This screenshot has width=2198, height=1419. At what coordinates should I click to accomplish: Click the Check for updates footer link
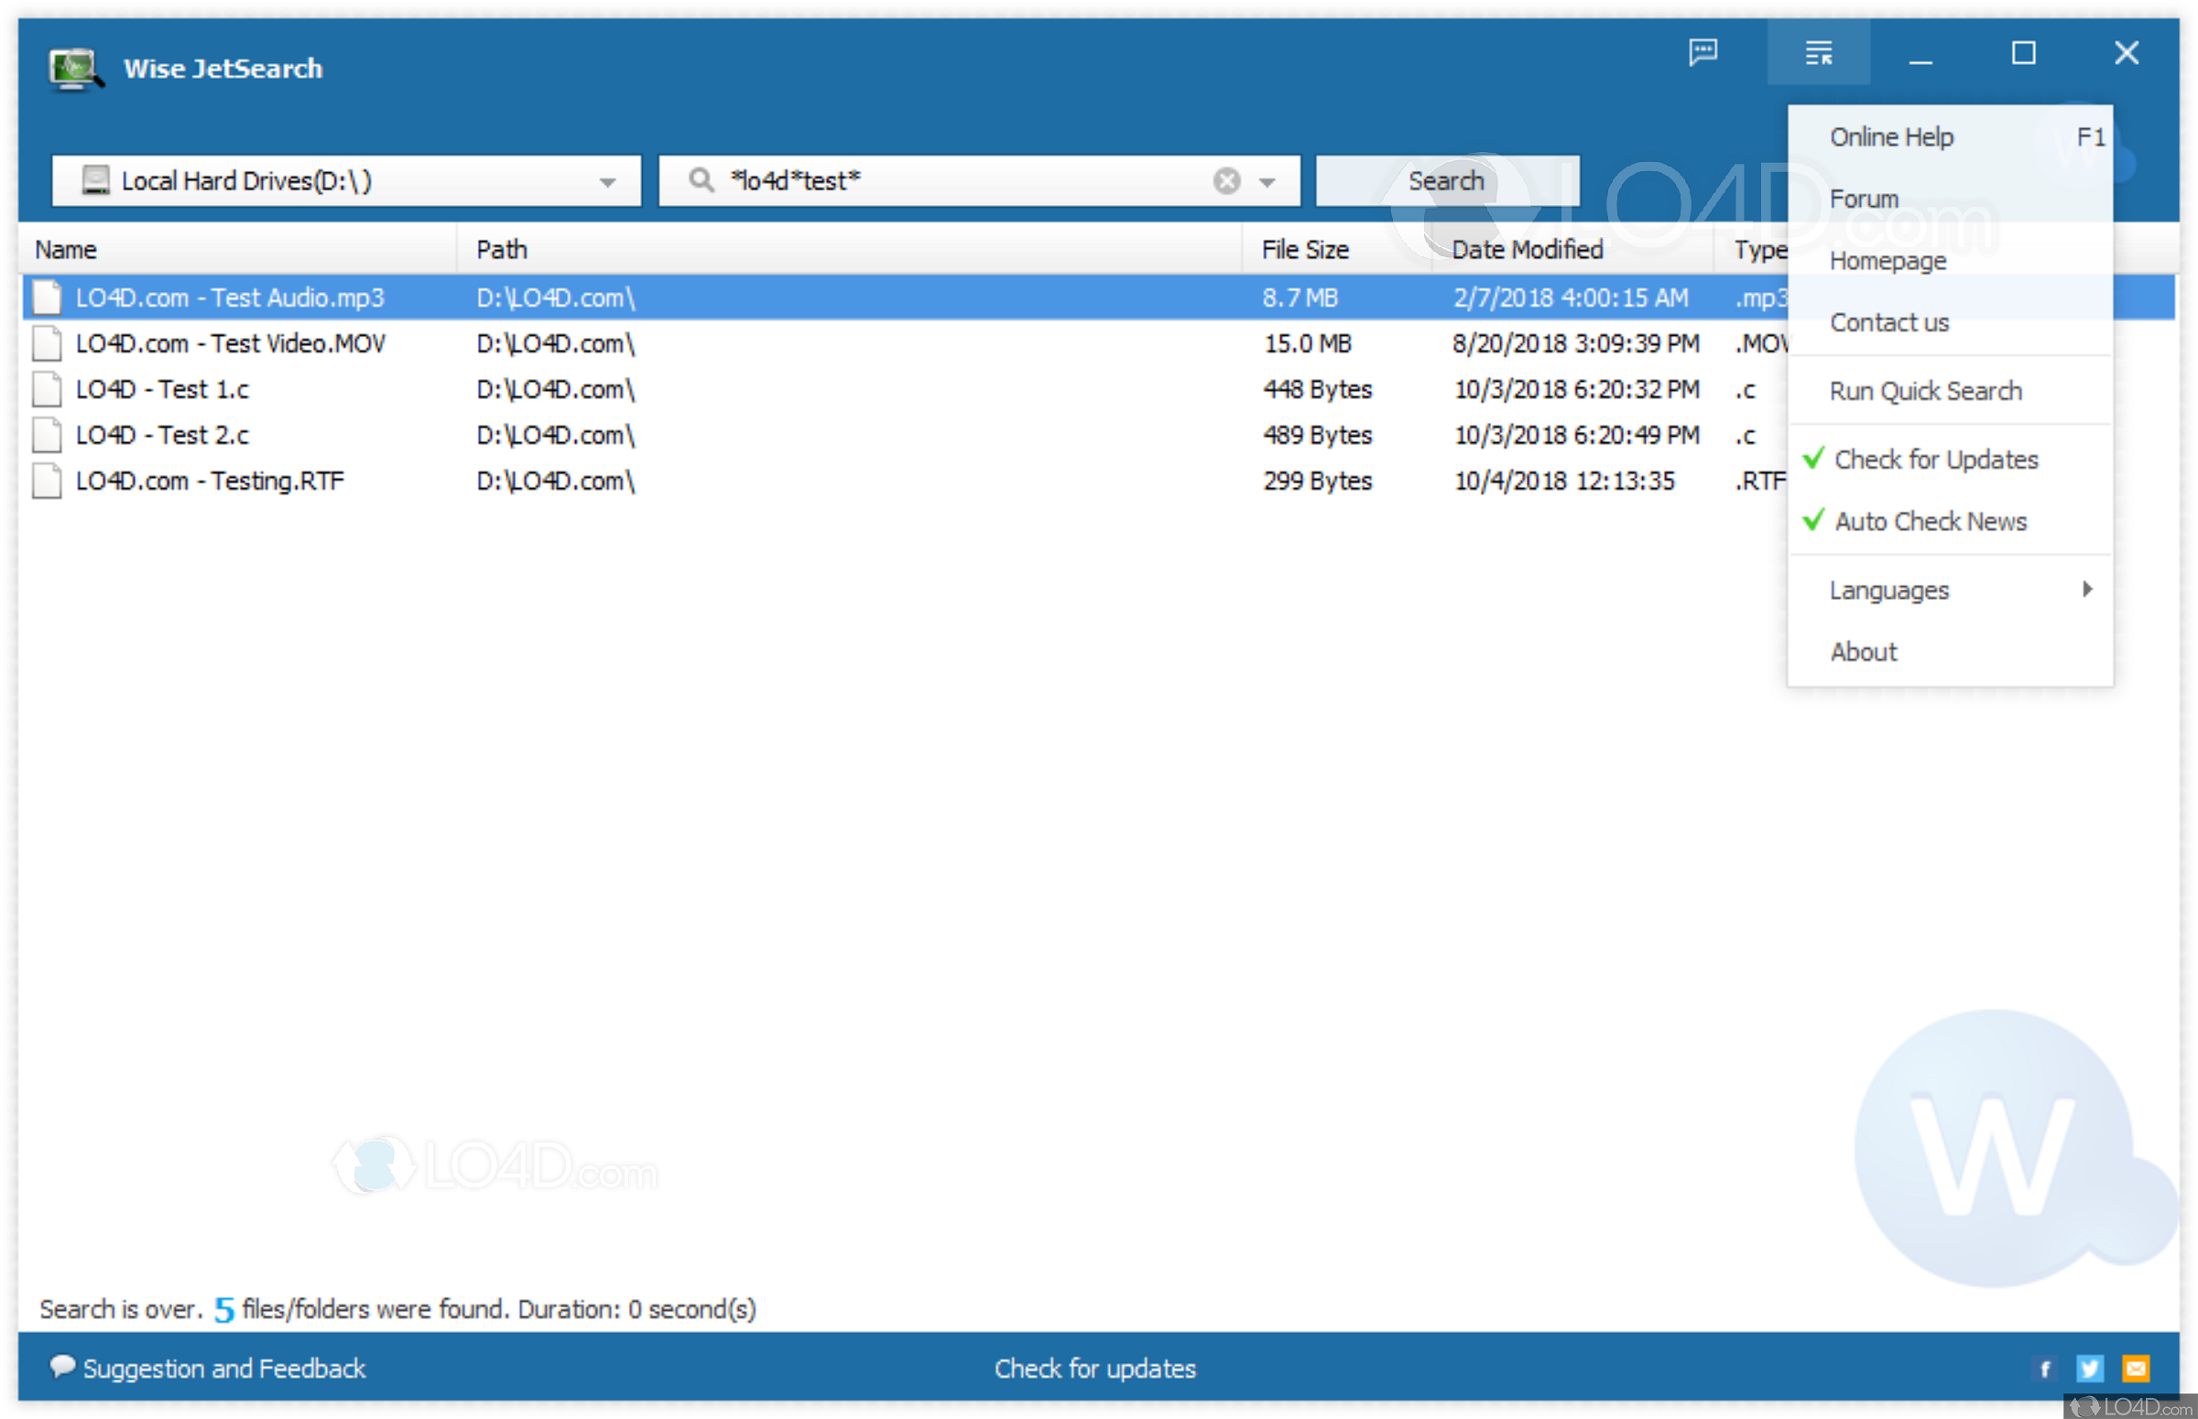[1094, 1369]
